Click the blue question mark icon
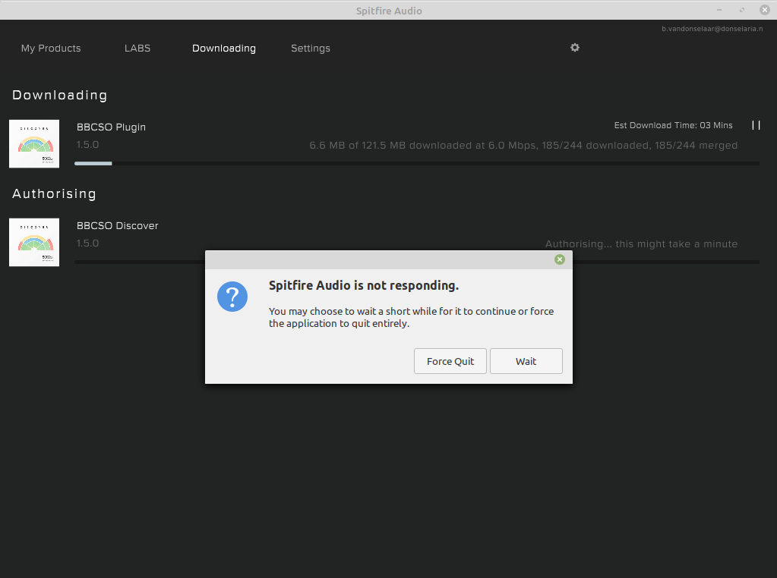The width and height of the screenshot is (777, 578). [232, 297]
